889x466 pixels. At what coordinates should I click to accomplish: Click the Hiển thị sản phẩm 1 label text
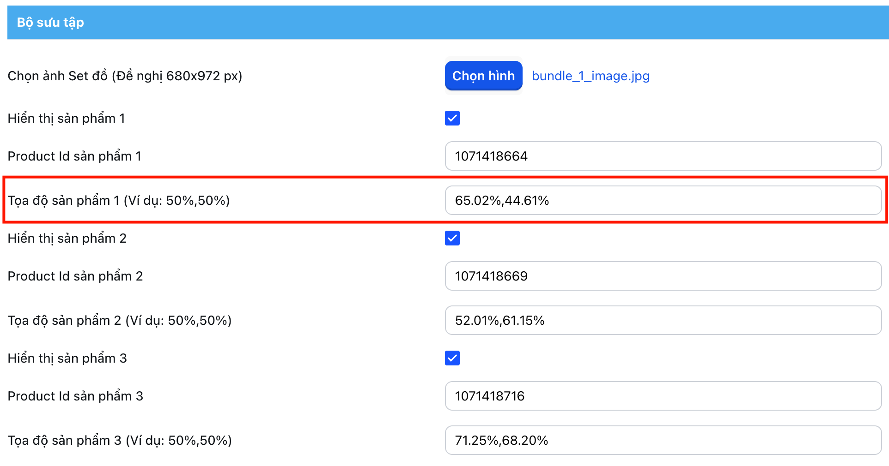click(66, 118)
